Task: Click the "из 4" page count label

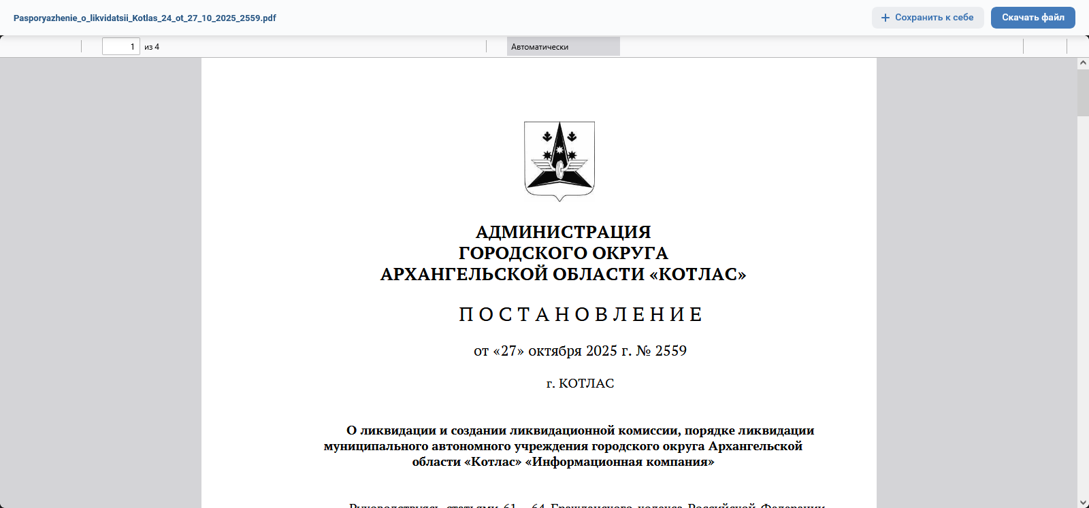Action: [152, 47]
